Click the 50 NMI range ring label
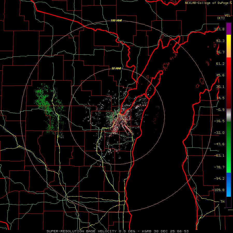Viewport: 233px width, 233px height. coord(116,68)
